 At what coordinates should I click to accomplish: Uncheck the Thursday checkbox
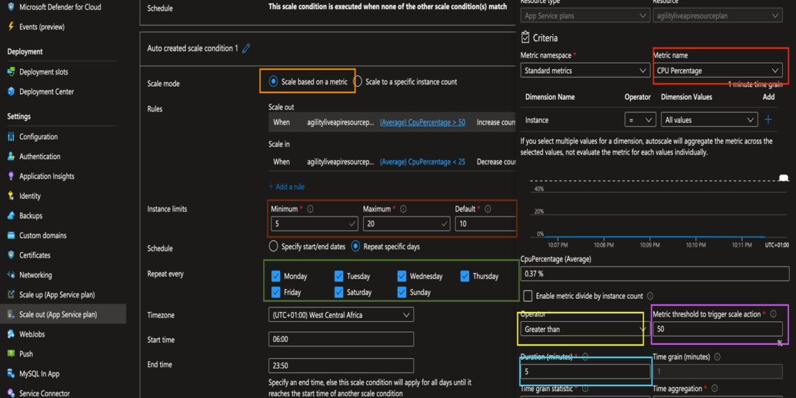[x=465, y=277]
